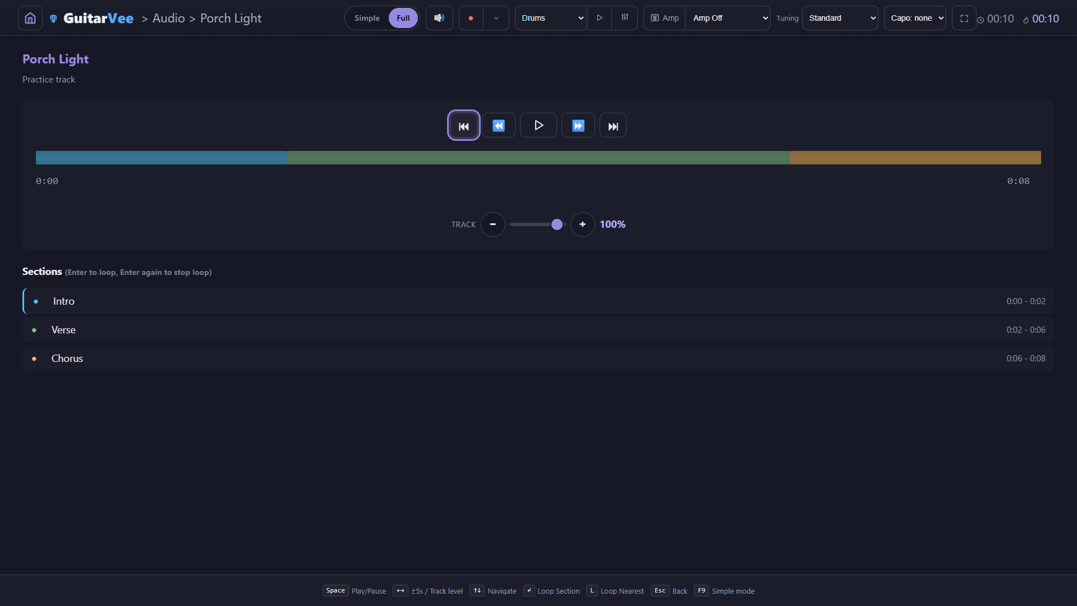Expand the record options chevron
The width and height of the screenshot is (1077, 606).
point(496,18)
